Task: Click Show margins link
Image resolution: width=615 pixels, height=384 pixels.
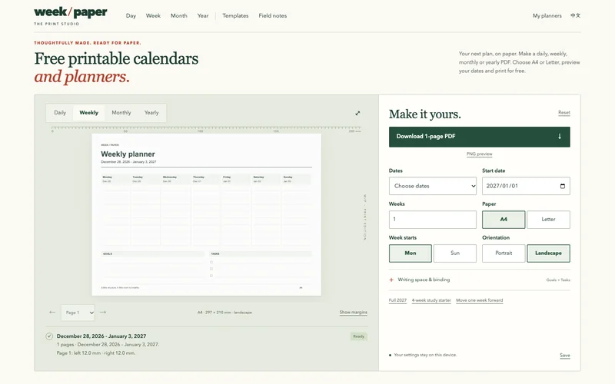Action: point(354,313)
